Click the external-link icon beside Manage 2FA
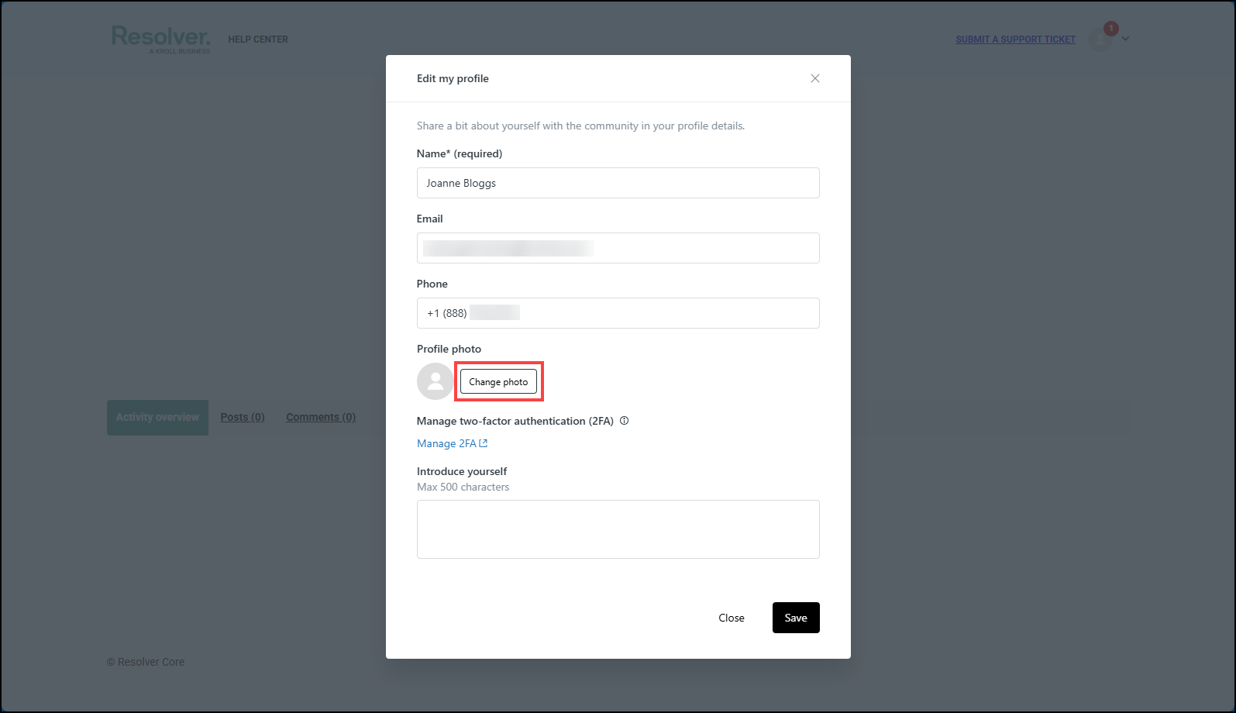 point(484,443)
